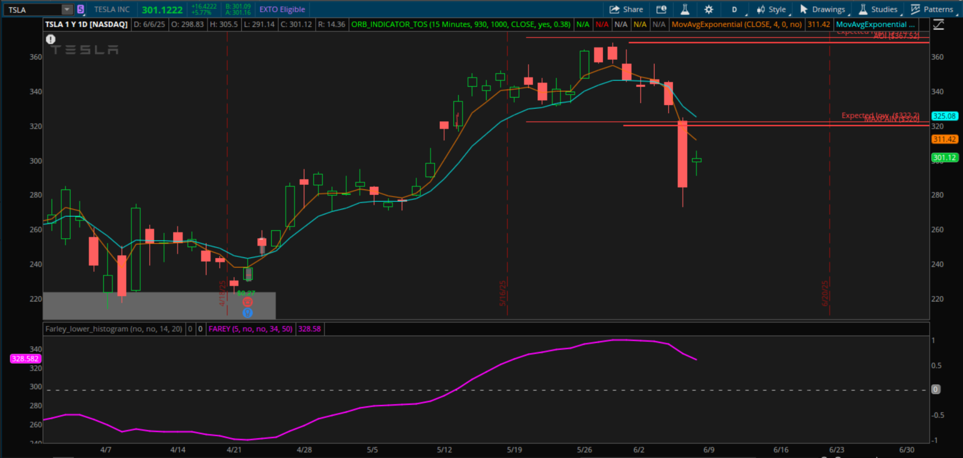Click the orange 311.42 price bubble on axis
Viewport: 963px width, 458px height.
[945, 139]
